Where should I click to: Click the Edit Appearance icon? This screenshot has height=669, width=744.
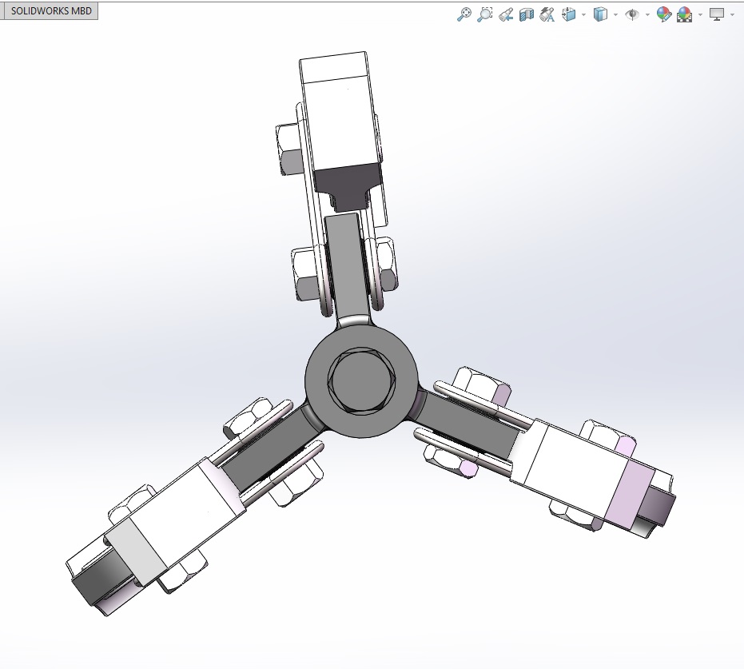[x=664, y=14]
